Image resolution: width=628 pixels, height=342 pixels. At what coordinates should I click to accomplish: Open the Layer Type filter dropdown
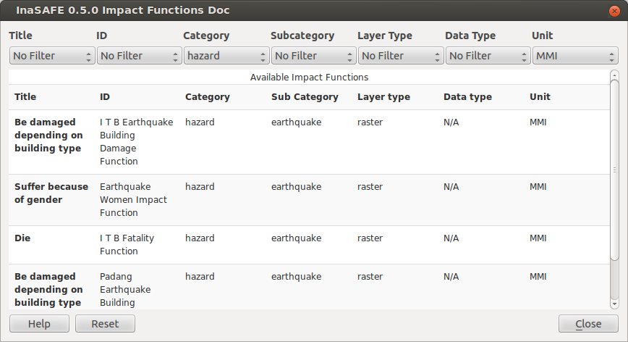(x=401, y=56)
